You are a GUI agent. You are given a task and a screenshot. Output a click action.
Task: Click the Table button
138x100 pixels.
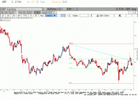pyautogui.click(x=75, y=16)
